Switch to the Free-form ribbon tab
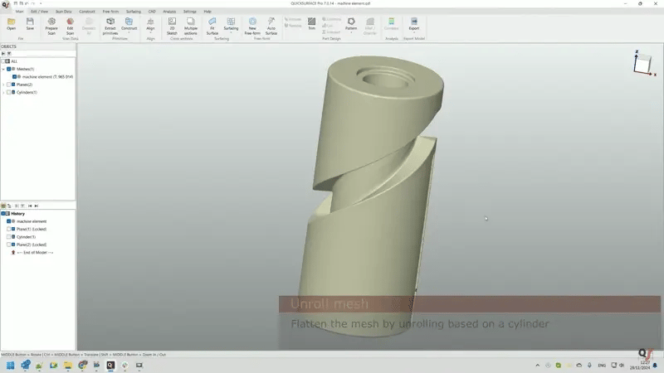 click(x=110, y=11)
